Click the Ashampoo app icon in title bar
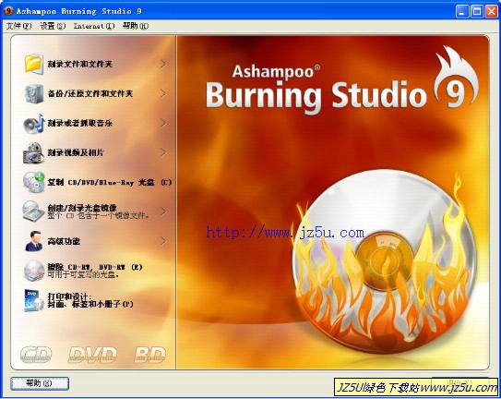This screenshot has height=399, width=501. [x=8, y=11]
